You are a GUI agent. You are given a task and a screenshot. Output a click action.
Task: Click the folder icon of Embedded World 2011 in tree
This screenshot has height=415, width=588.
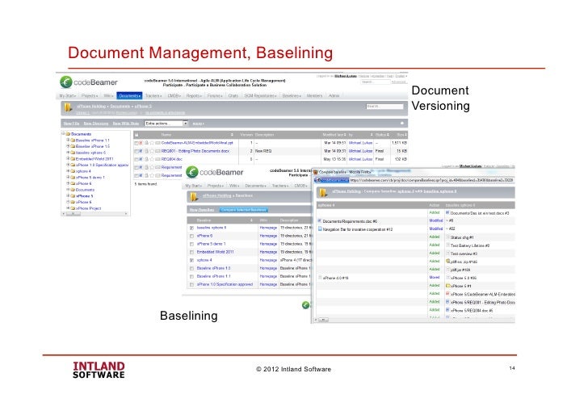click(73, 158)
